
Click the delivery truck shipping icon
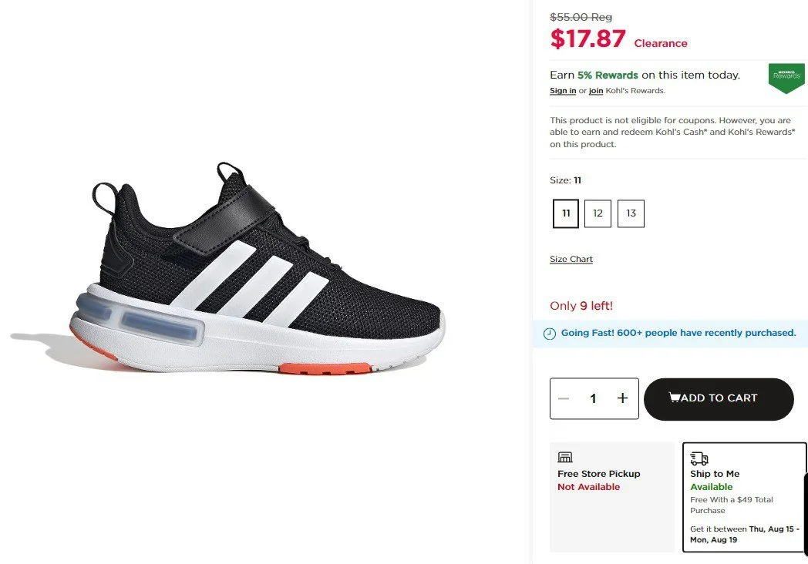(699, 458)
